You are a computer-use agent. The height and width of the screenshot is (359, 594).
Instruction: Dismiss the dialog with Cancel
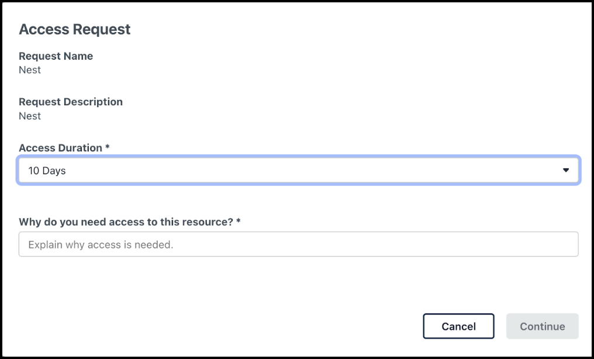tap(458, 326)
